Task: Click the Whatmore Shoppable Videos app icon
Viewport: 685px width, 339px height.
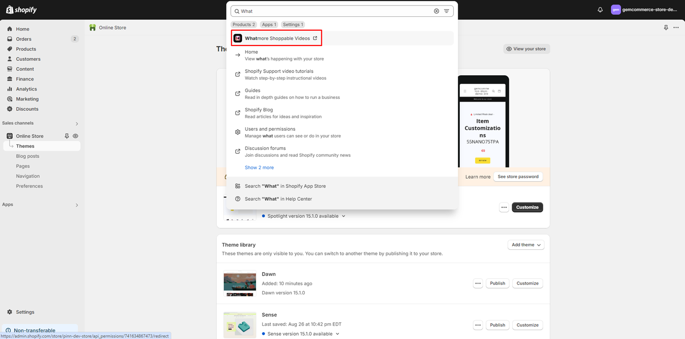Action: coord(238,38)
